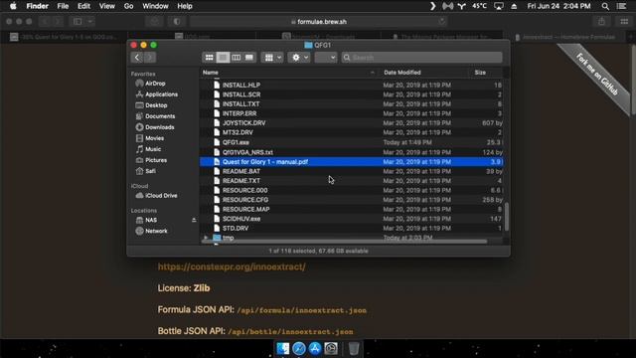This screenshot has height=358, width=636.
Task: Open the View menu
Action: (x=107, y=6)
